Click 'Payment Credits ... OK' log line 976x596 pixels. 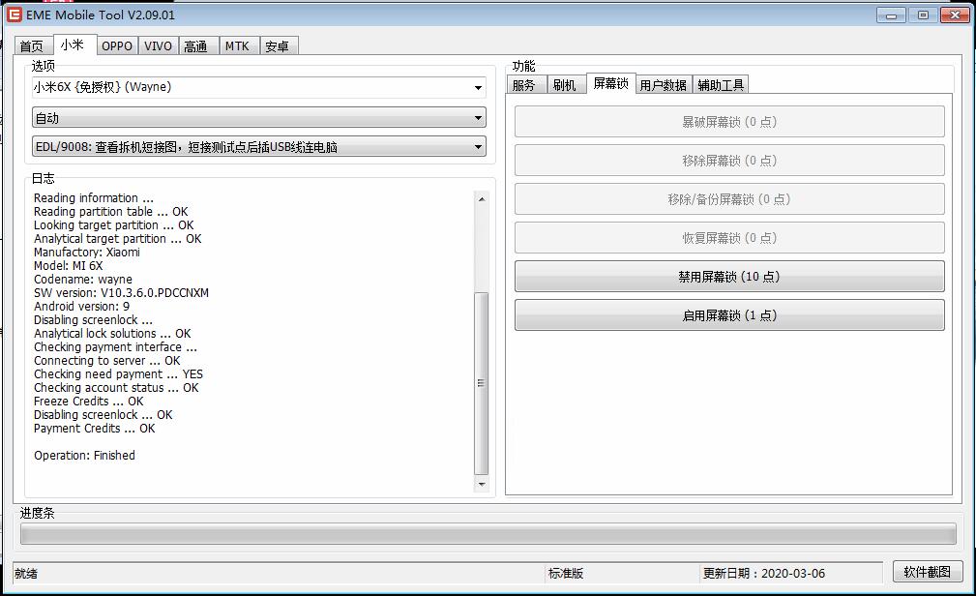(95, 429)
